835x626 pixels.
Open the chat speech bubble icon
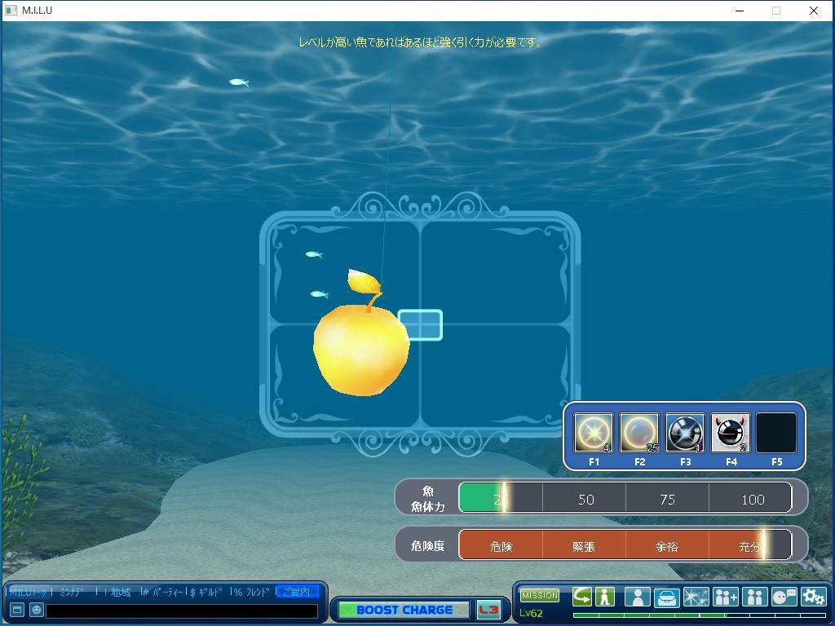tap(784, 597)
